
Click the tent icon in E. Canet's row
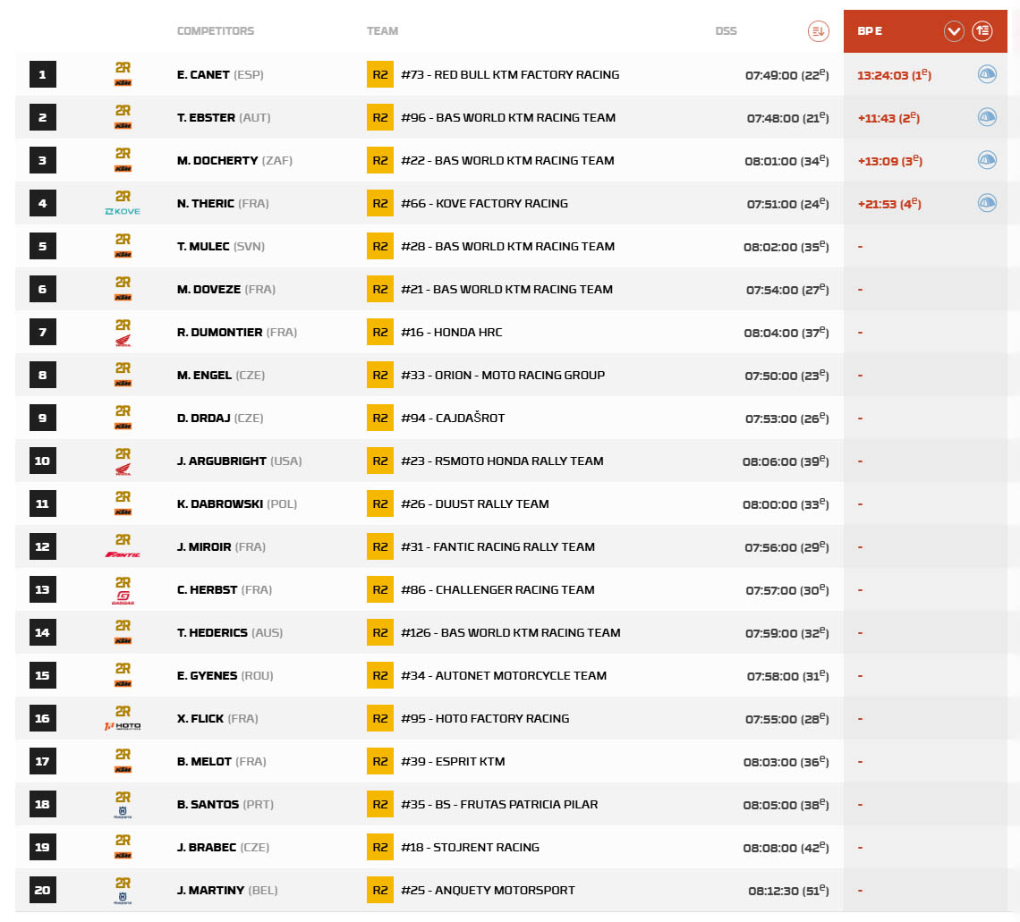pyautogui.click(x=986, y=74)
